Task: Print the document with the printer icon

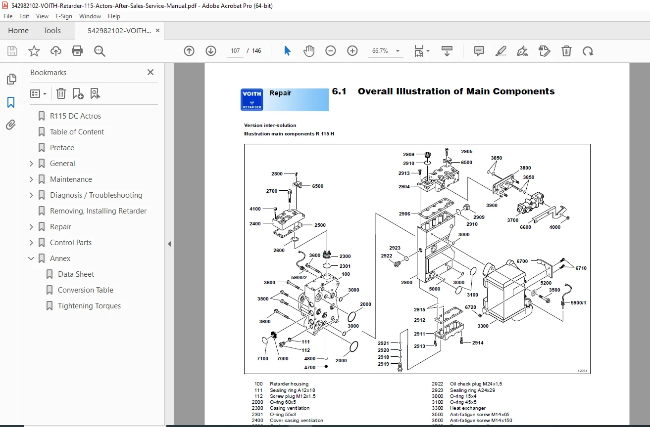Action: [77, 51]
